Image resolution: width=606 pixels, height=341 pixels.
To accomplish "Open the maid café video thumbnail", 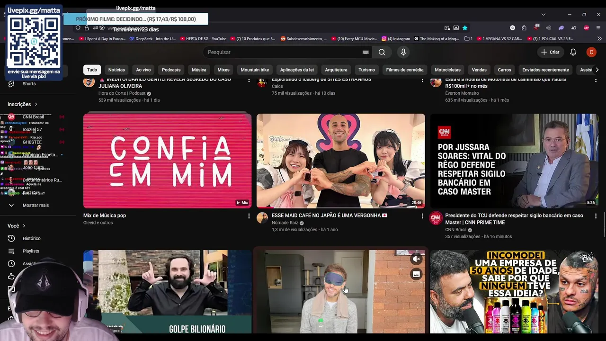I will [x=340, y=161].
